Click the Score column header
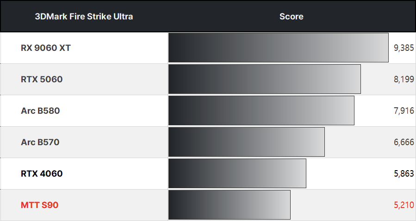The image size is (416, 221). pos(292,17)
